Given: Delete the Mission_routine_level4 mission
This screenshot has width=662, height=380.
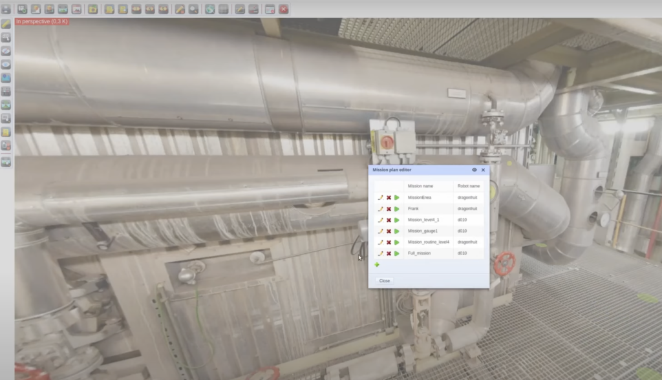Looking at the screenshot, I should [389, 242].
